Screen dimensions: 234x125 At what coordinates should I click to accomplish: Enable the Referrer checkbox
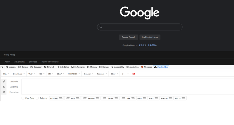pos(37,98)
